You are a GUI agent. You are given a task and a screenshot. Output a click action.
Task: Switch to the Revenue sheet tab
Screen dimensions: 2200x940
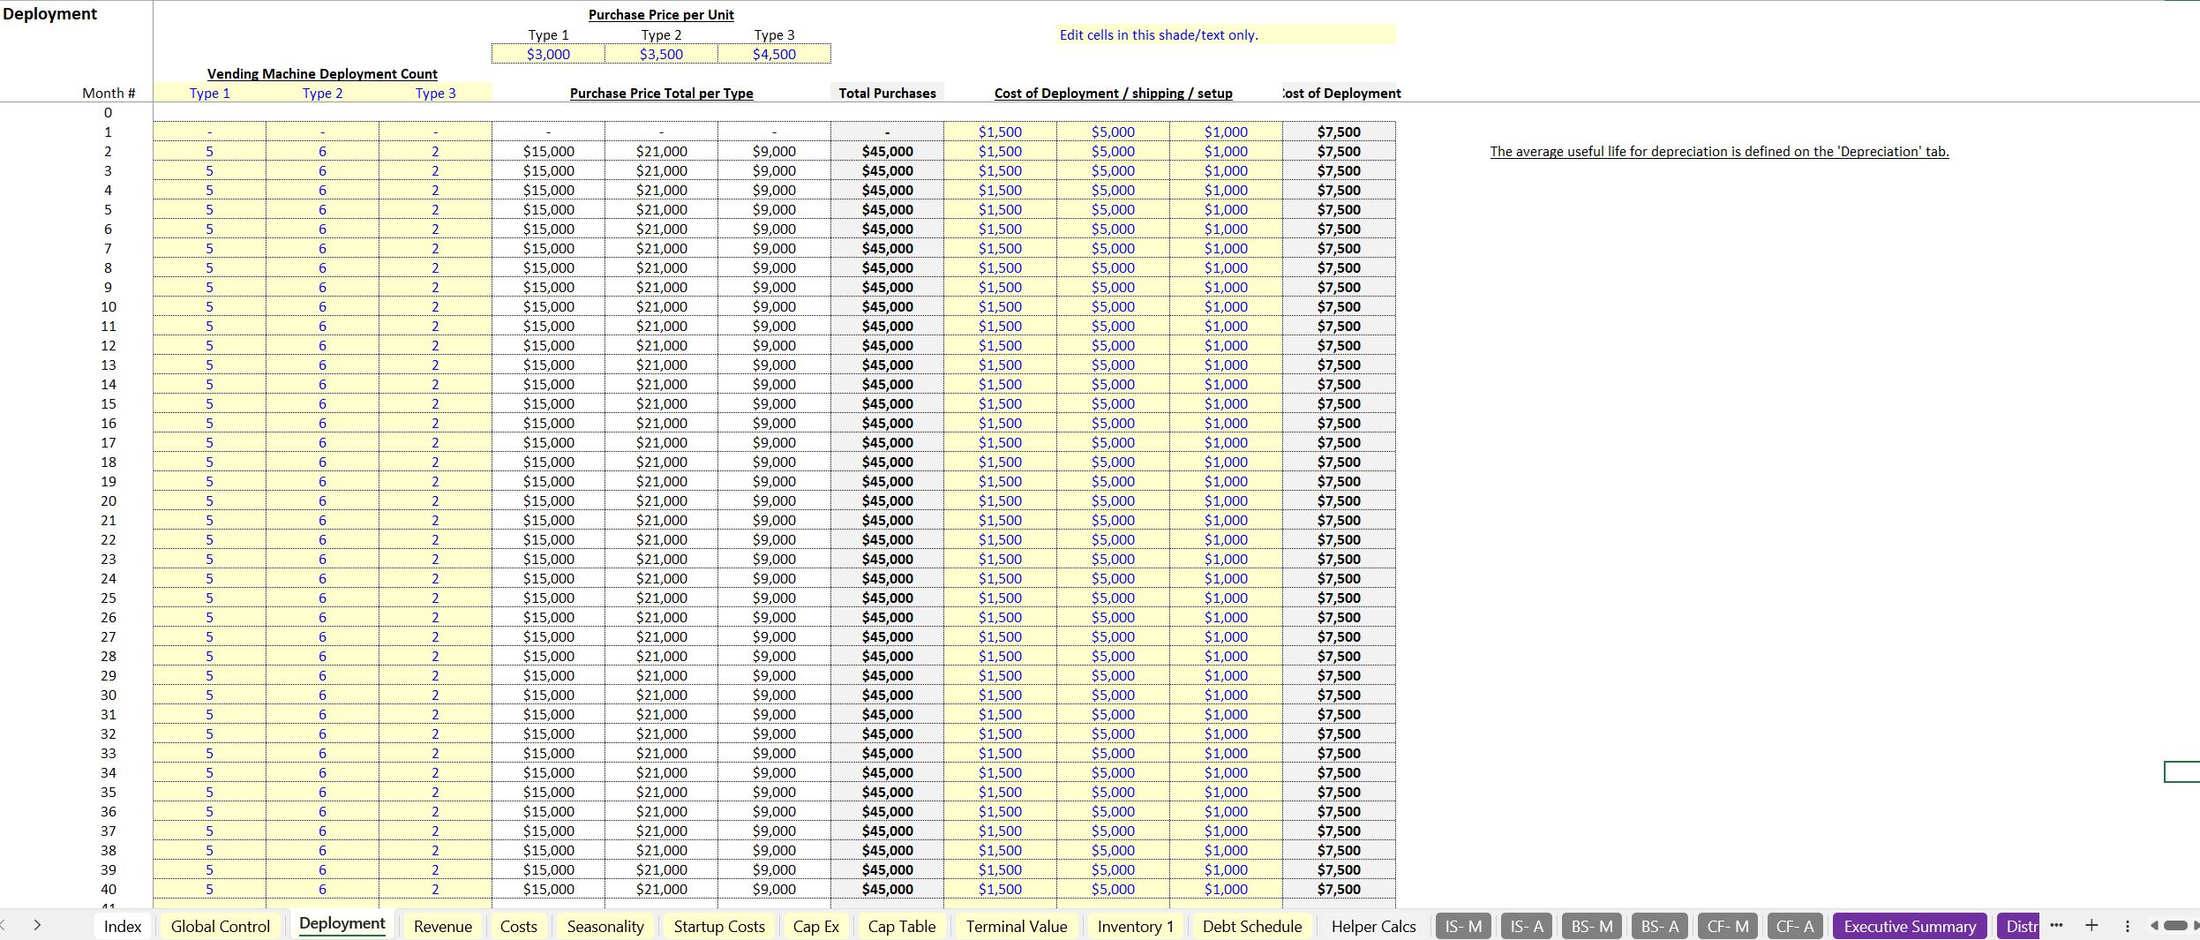pyautogui.click(x=443, y=926)
